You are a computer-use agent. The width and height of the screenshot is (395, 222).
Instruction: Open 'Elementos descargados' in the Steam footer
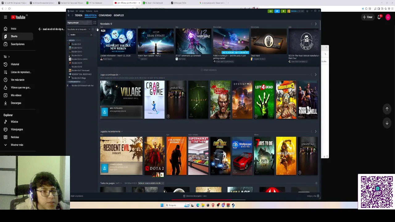tap(195, 196)
